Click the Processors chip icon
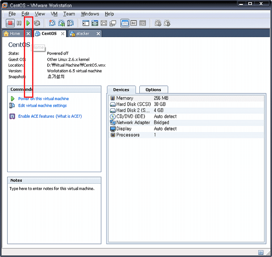 pyautogui.click(x=113, y=135)
